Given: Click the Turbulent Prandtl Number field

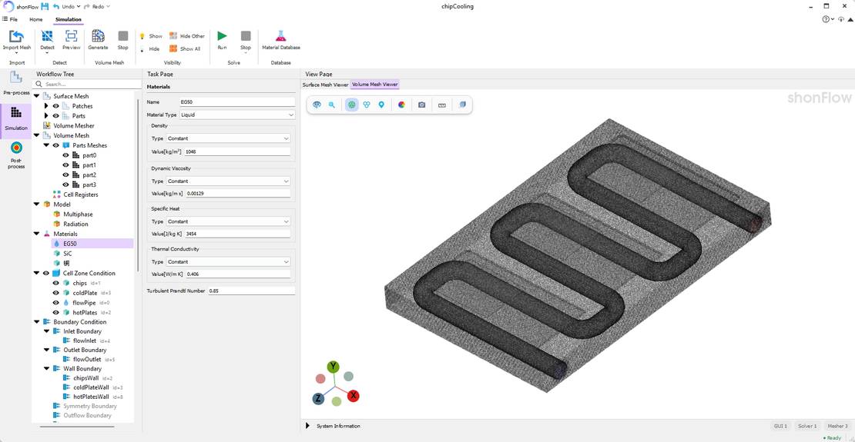Looking at the screenshot, I should coord(251,291).
